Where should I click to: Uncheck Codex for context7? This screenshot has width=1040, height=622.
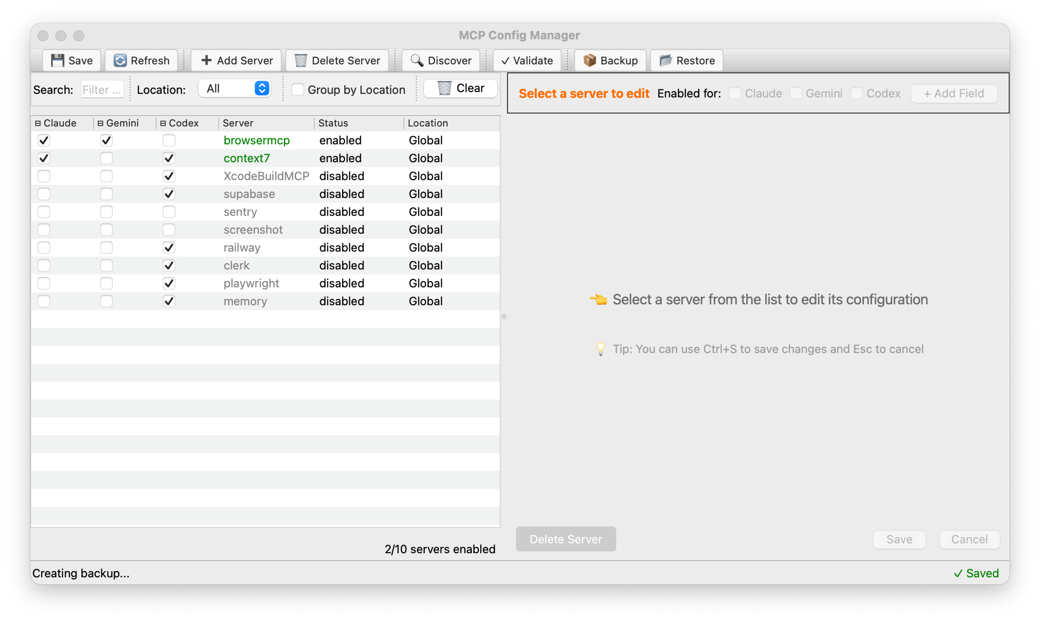pyautogui.click(x=169, y=158)
